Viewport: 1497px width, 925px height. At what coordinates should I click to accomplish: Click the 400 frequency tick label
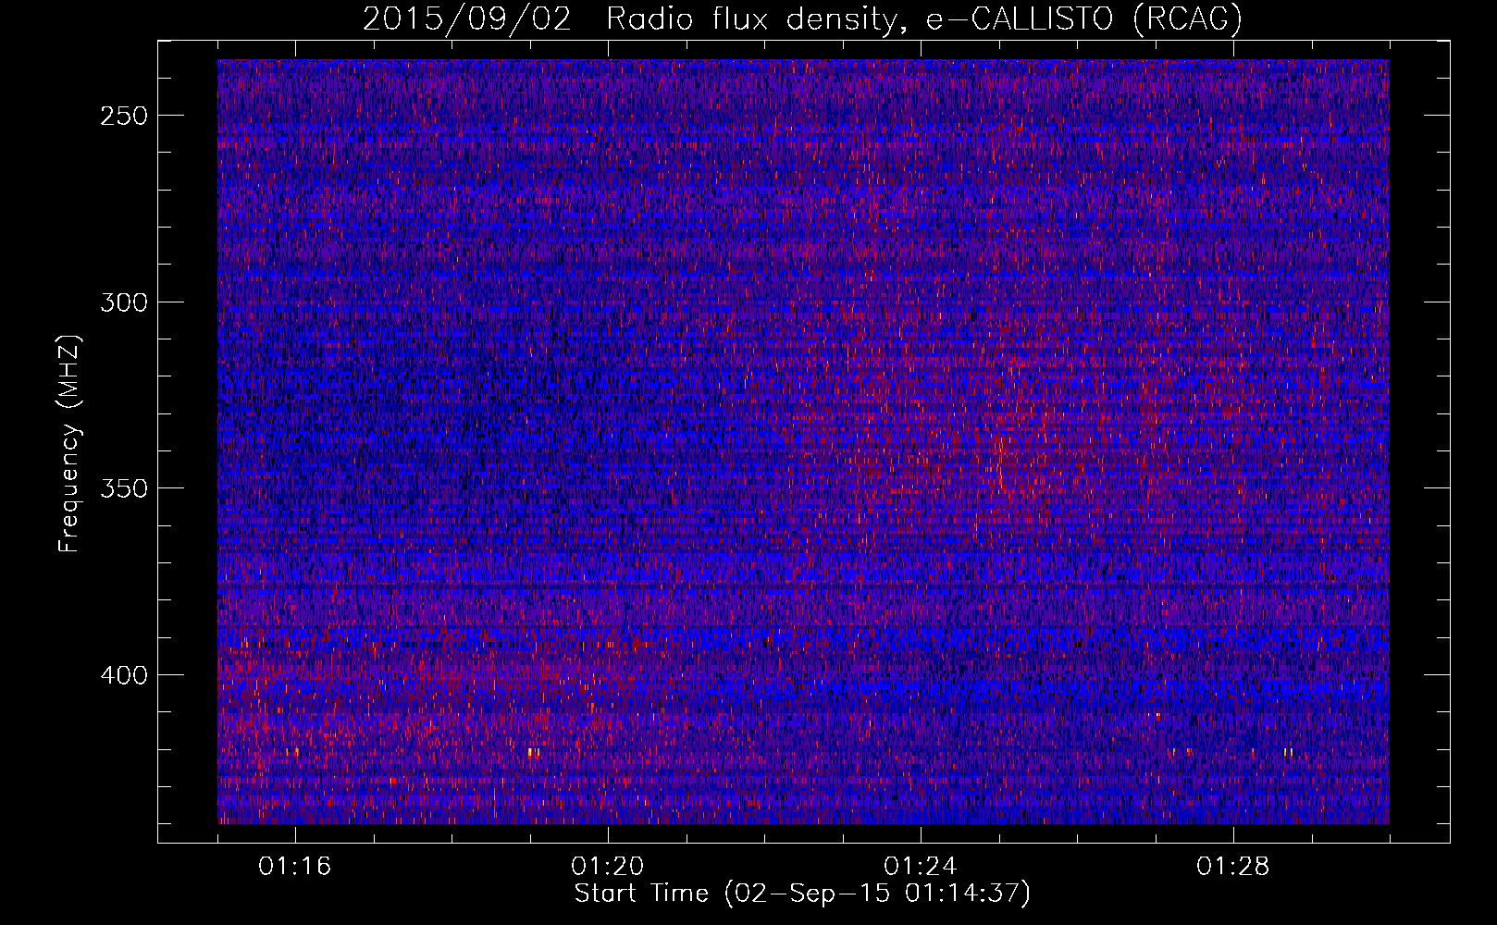[124, 675]
